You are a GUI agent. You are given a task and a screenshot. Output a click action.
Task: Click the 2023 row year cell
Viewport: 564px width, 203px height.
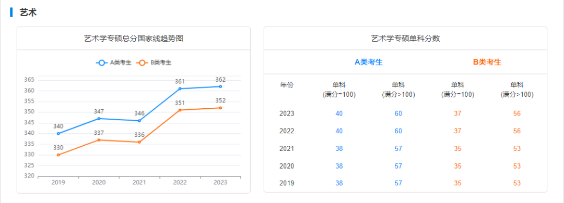tap(287, 113)
